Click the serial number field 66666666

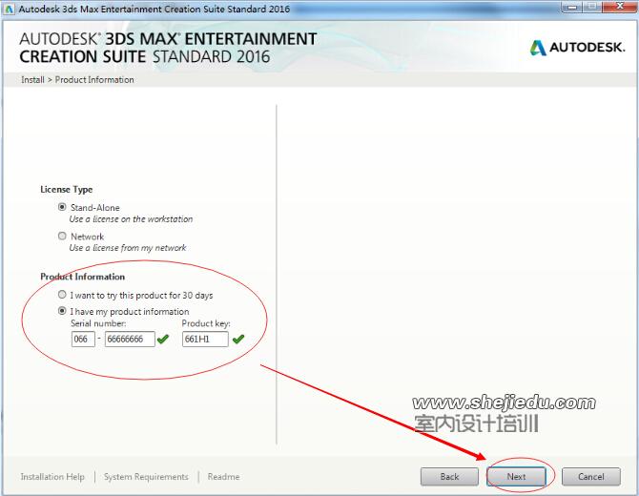(x=130, y=339)
